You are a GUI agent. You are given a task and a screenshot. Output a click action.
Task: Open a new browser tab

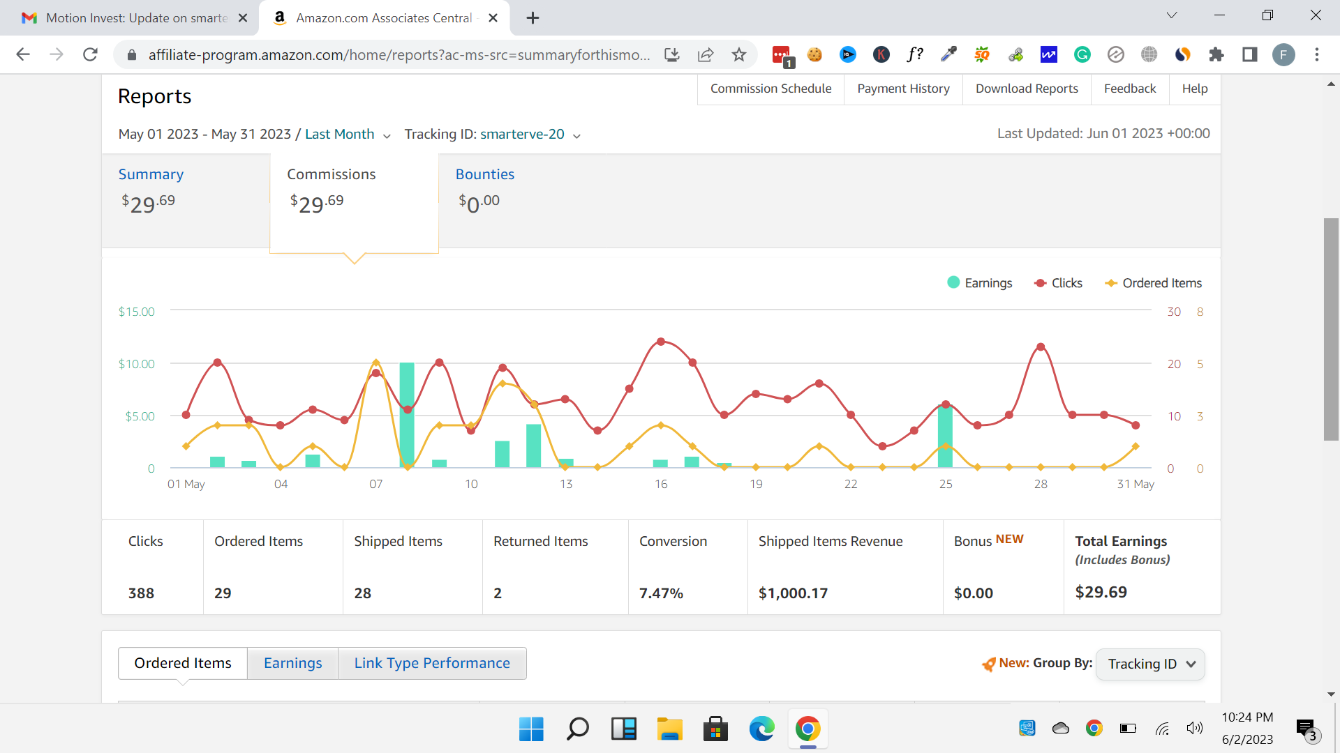tap(533, 18)
